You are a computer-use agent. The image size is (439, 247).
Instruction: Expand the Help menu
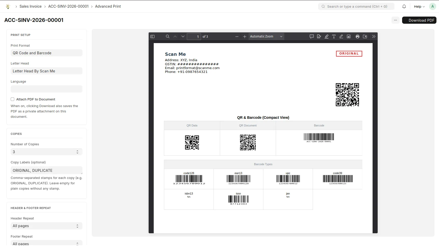coord(419,6)
